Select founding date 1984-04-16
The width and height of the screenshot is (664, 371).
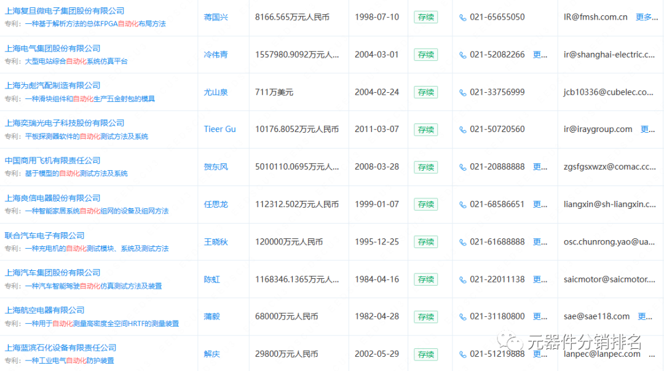(x=377, y=279)
